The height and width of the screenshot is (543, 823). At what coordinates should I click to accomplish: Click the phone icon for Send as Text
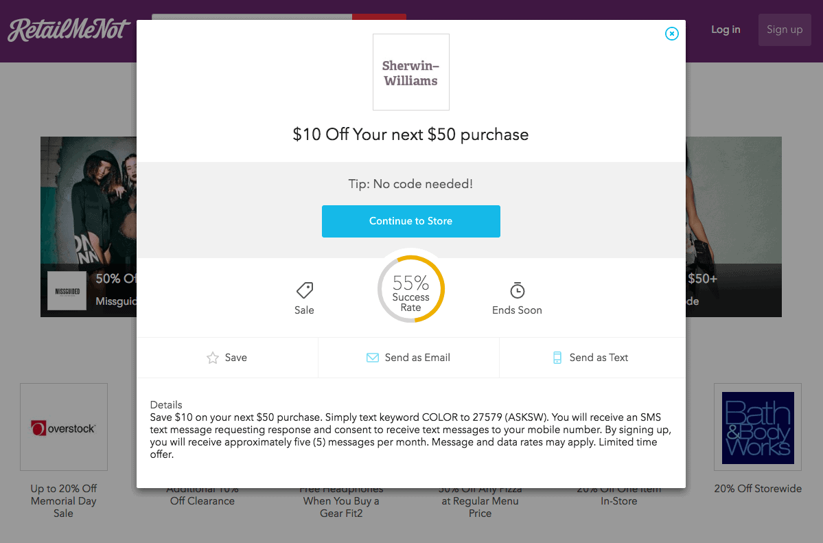[557, 358]
